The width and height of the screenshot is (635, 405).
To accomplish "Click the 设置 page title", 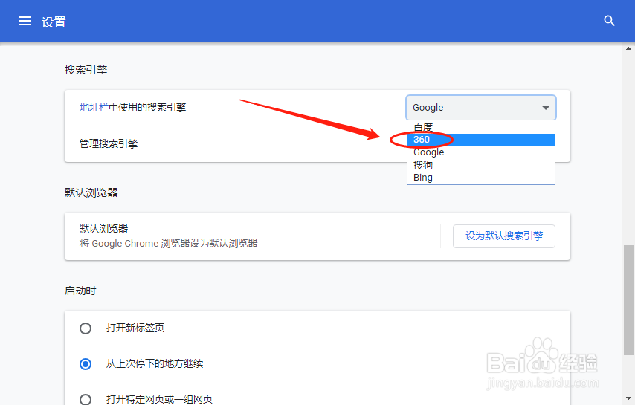I will (54, 22).
